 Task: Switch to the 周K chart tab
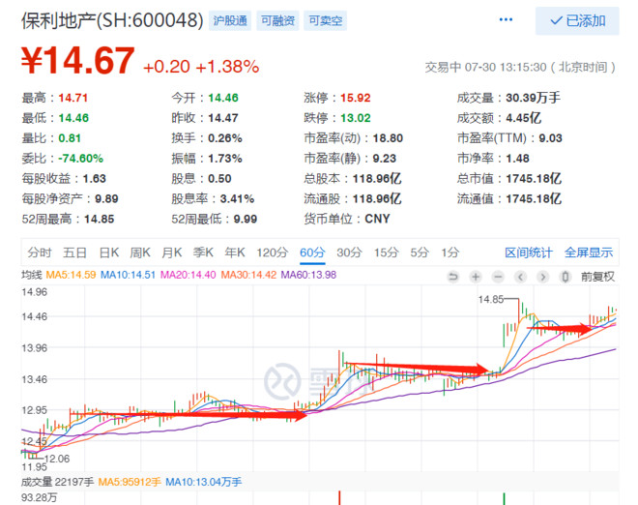click(x=140, y=252)
